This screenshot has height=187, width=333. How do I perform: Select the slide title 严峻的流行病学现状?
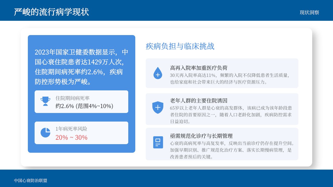pyautogui.click(x=52, y=12)
